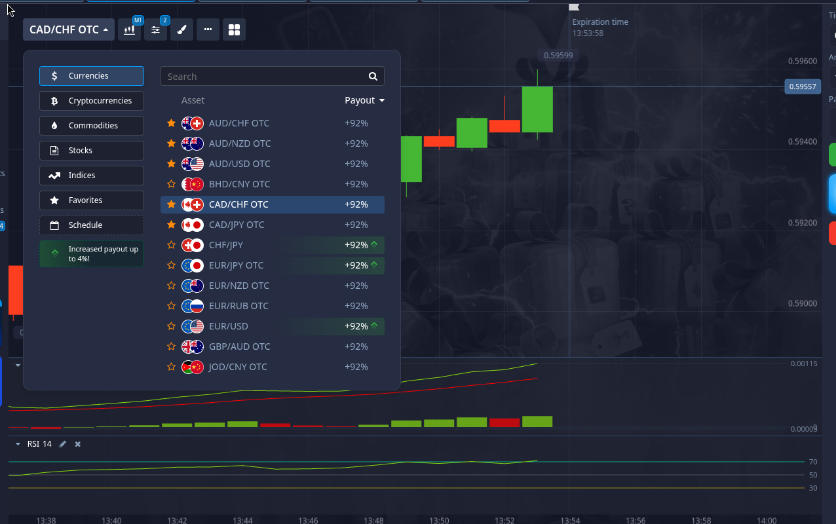Screen dimensions: 836x524
Task: Click the 0.59557 current price marker
Action: pyautogui.click(x=803, y=86)
